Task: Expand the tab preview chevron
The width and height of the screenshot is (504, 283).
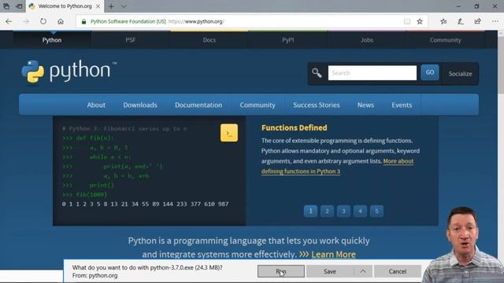Action: click(124, 6)
